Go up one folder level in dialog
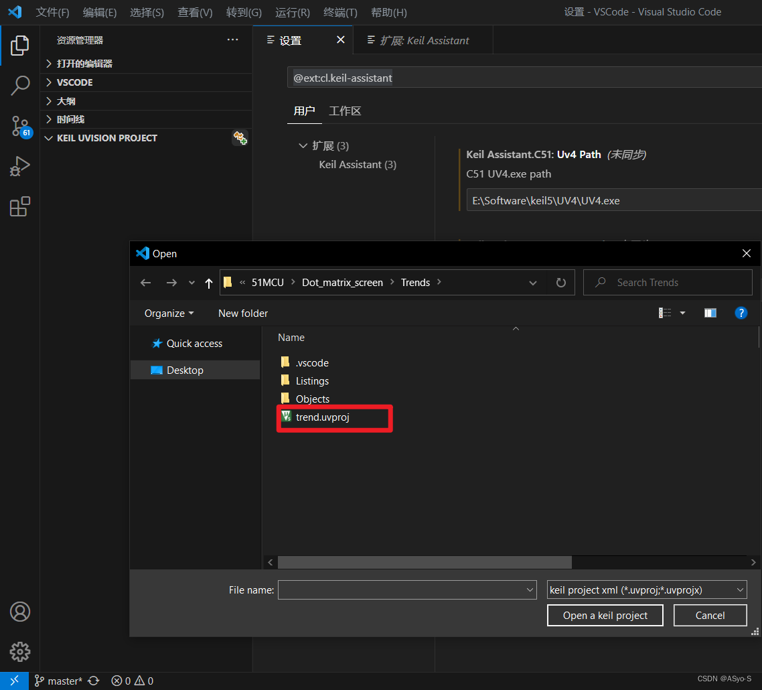The height and width of the screenshot is (690, 762). pyautogui.click(x=209, y=283)
